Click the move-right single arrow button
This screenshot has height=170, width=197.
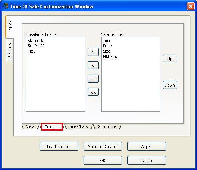pos(93,52)
